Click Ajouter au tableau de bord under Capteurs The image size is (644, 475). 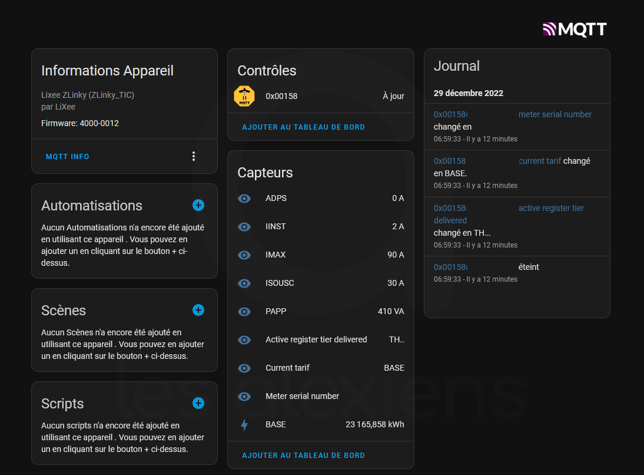[304, 456]
